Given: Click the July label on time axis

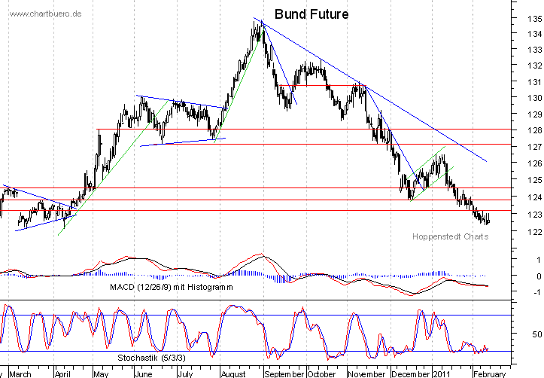Looking at the screenshot, I should [x=185, y=374].
